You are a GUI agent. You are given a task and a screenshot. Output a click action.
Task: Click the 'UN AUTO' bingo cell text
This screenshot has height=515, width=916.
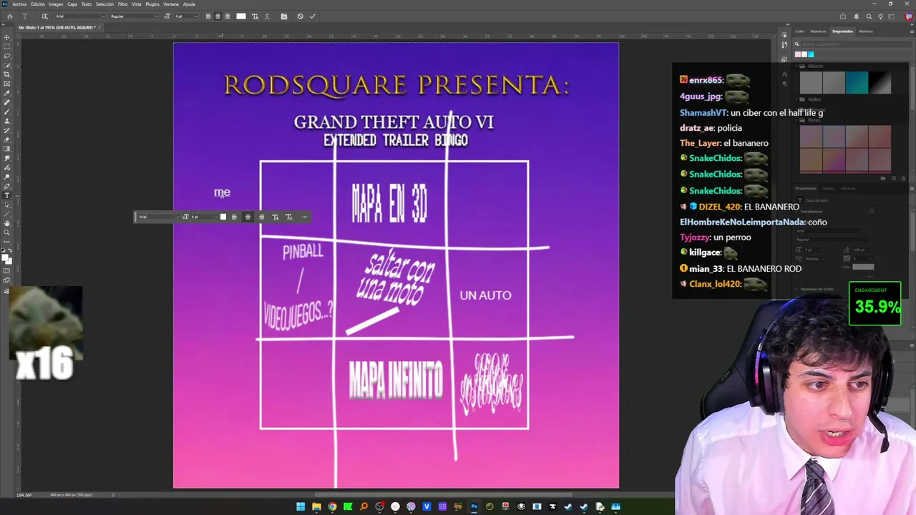pos(485,295)
